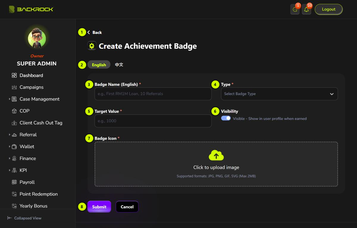This screenshot has height=228, width=357.
Task: Click the Payroll icon in sidebar
Action: pos(14,183)
